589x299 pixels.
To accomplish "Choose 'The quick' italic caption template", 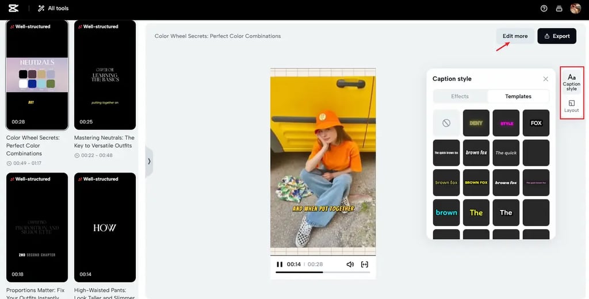I will pyautogui.click(x=506, y=153).
